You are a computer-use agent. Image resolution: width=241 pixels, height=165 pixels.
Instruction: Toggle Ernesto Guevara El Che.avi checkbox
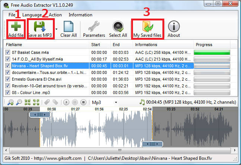tap(7, 79)
